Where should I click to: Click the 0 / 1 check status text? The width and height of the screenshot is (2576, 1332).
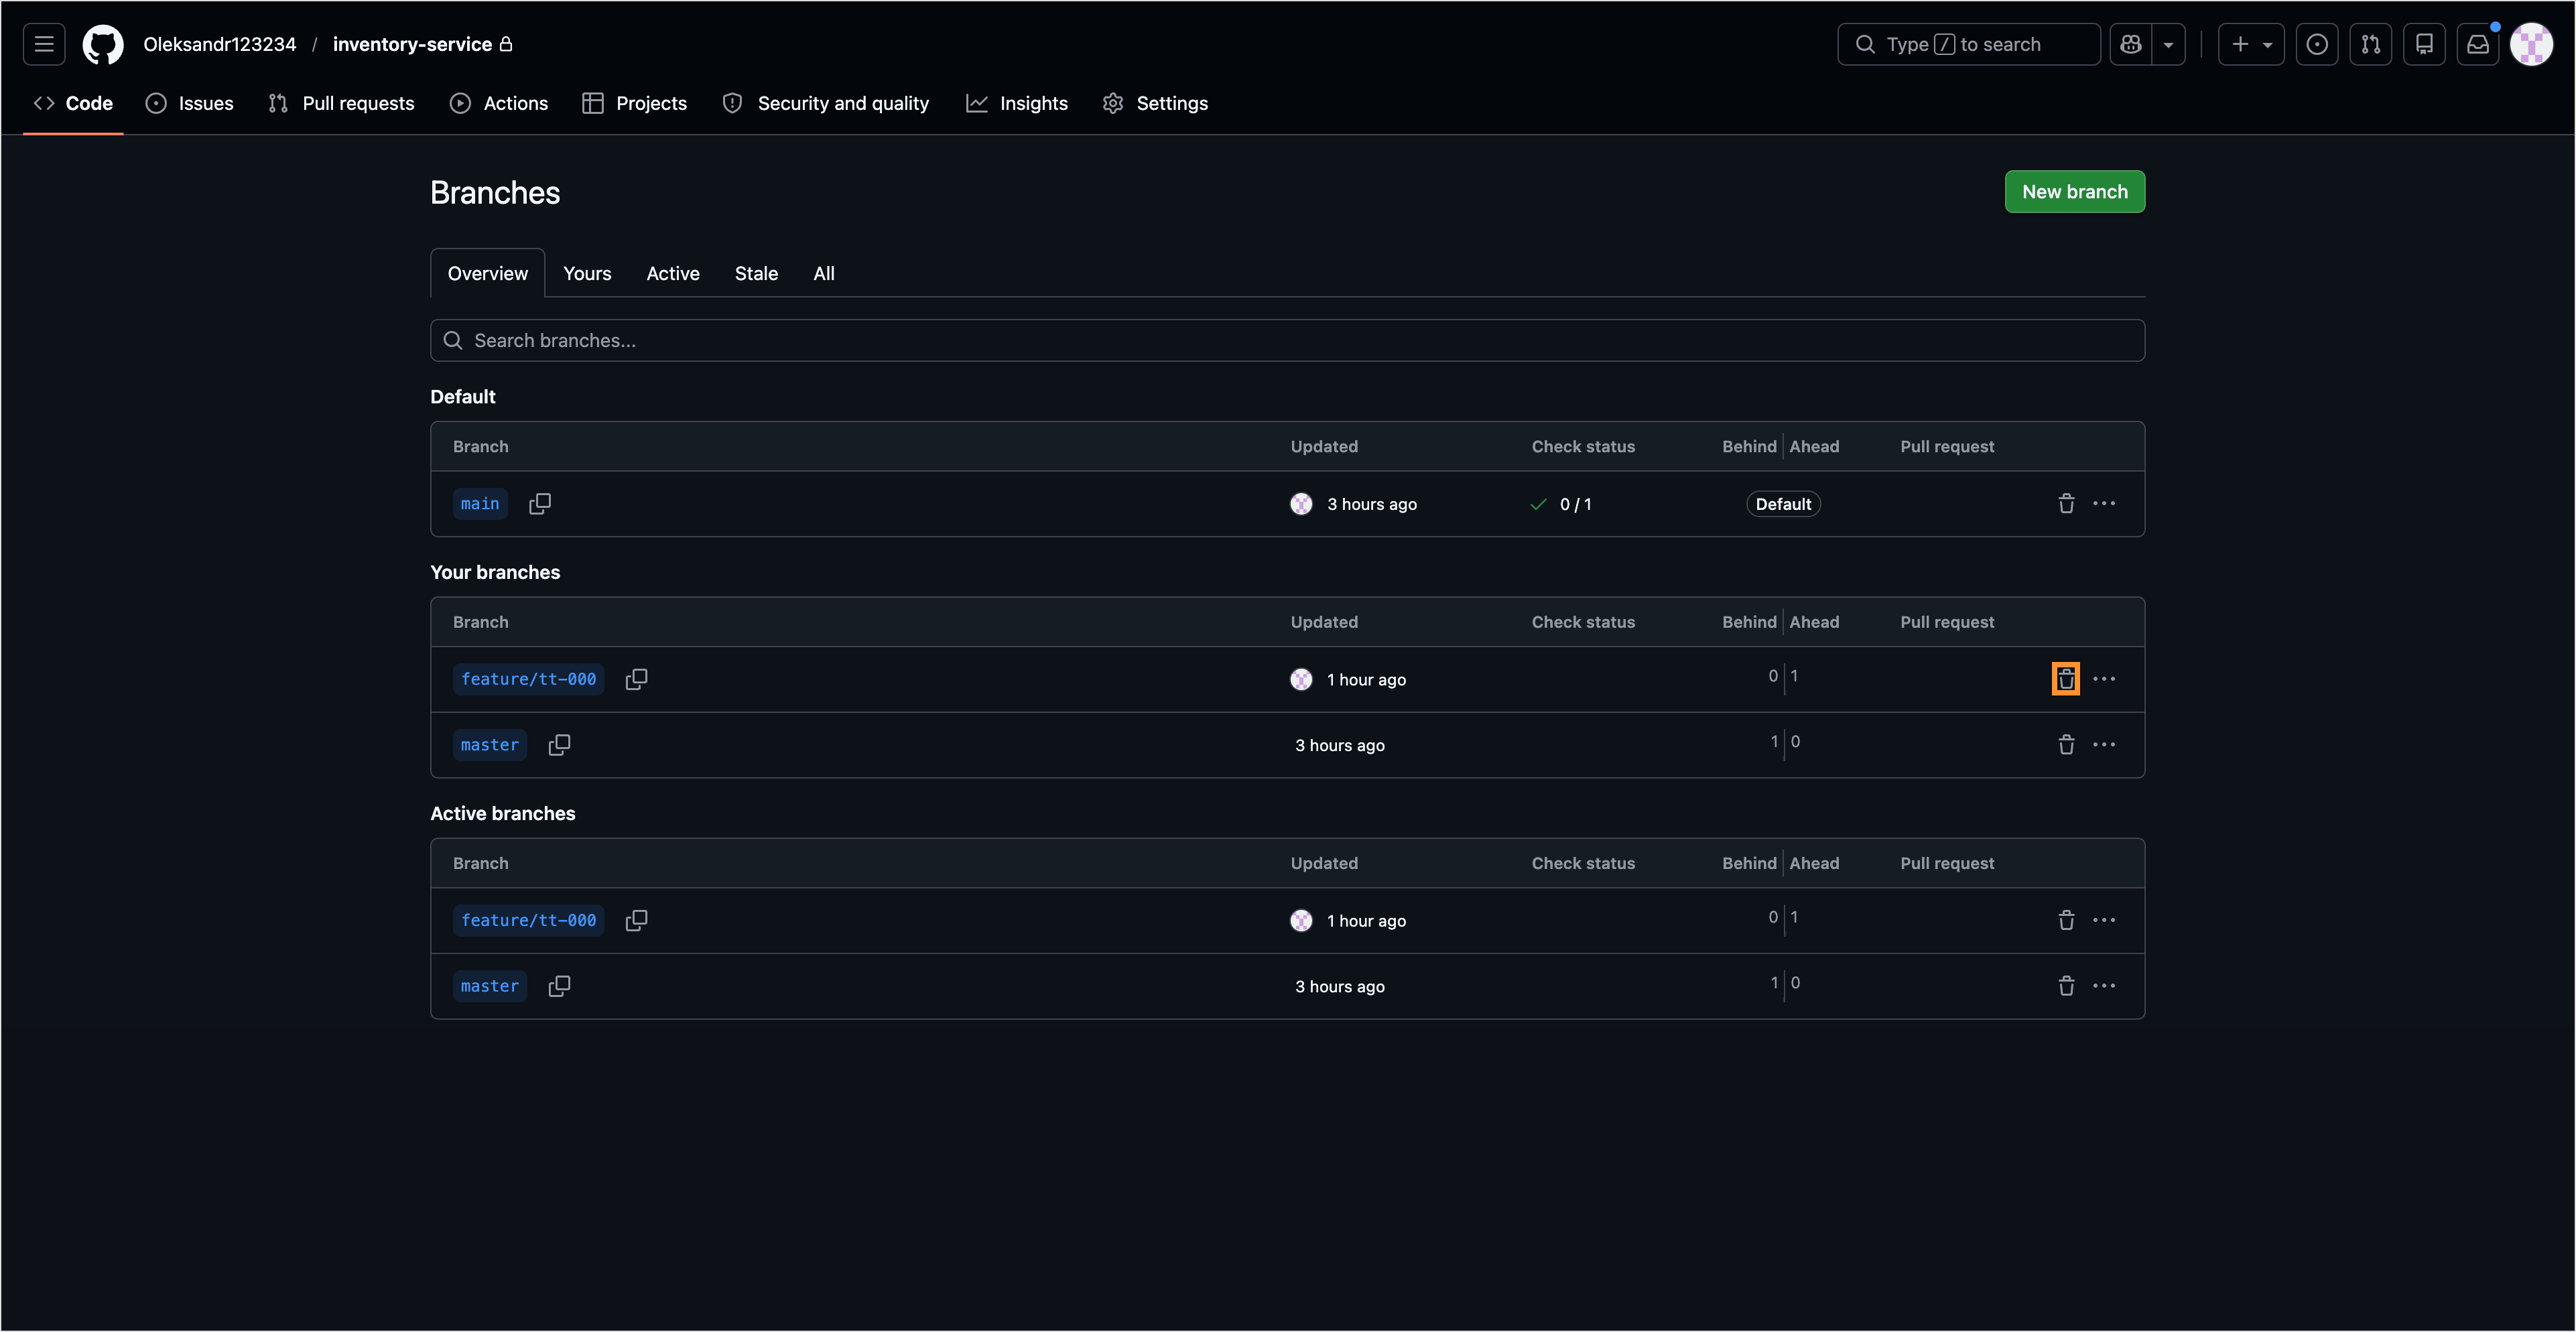coord(1575,504)
